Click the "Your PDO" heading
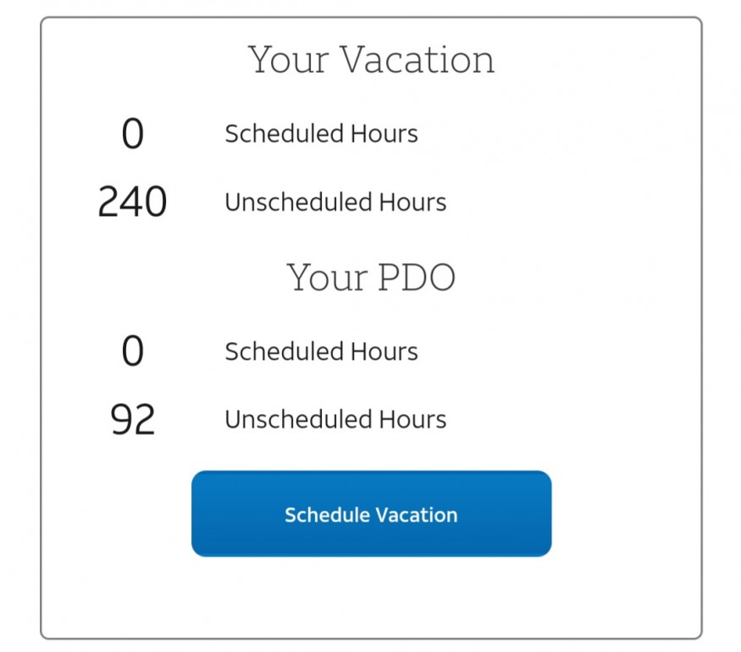This screenshot has height=652, width=741. [x=371, y=277]
